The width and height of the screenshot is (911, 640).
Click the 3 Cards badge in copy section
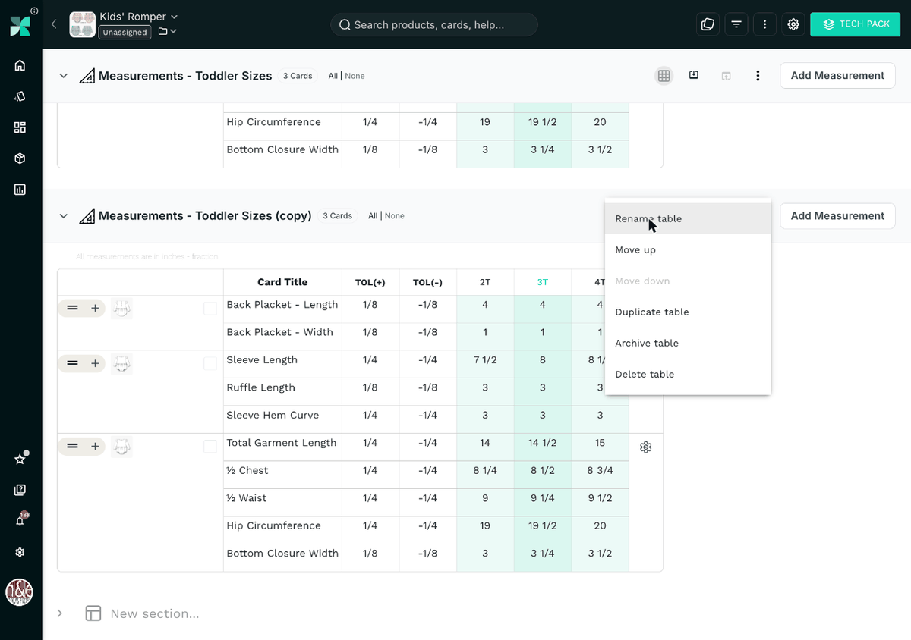[337, 216]
